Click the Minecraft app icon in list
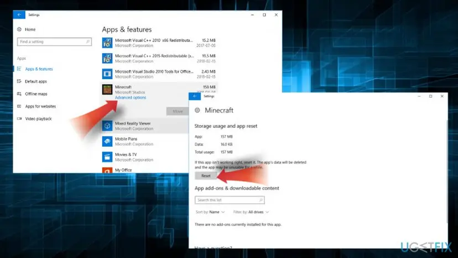Viewport: 458px width, 258px height. pos(107,89)
